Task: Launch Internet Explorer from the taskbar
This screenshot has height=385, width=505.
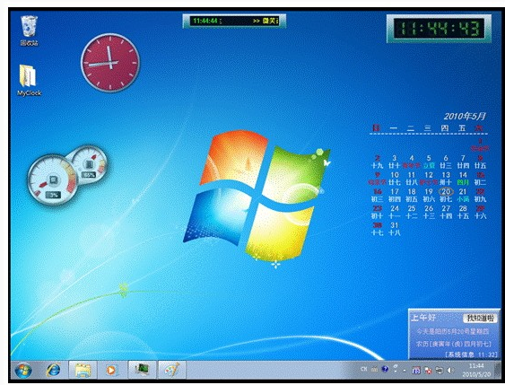Action: (x=53, y=370)
